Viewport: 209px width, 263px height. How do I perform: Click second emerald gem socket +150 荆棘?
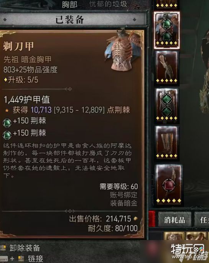point(7,135)
